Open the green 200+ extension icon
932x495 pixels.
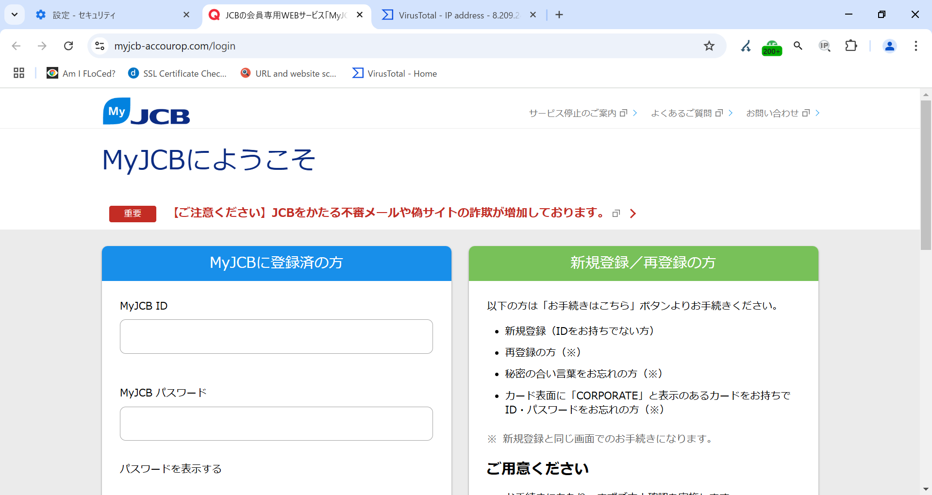point(772,48)
